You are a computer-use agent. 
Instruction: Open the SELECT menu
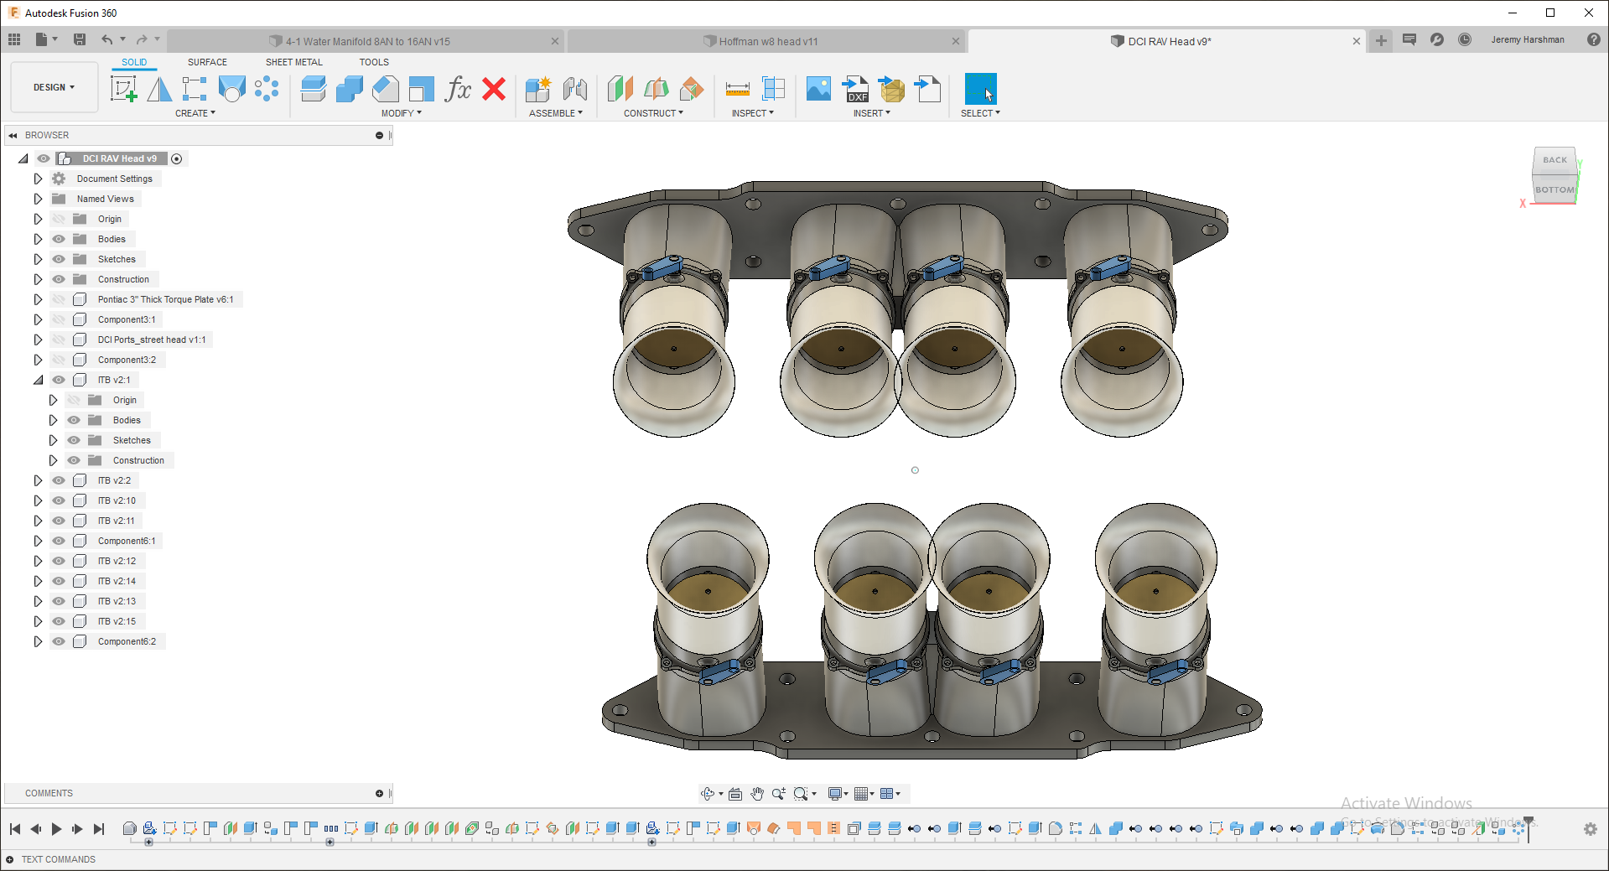[980, 113]
